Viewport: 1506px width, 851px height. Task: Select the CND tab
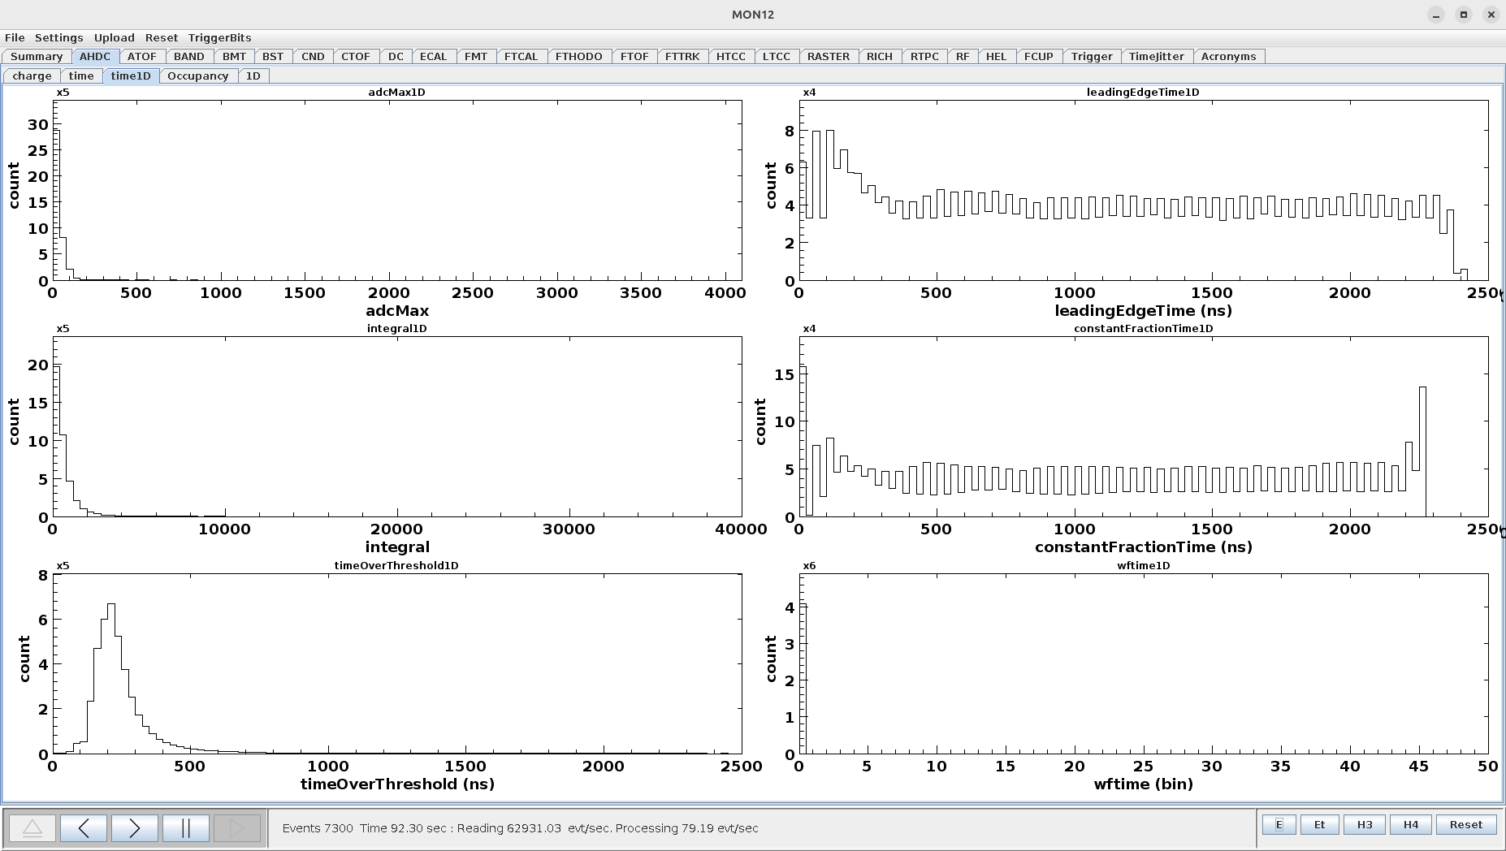coord(313,56)
